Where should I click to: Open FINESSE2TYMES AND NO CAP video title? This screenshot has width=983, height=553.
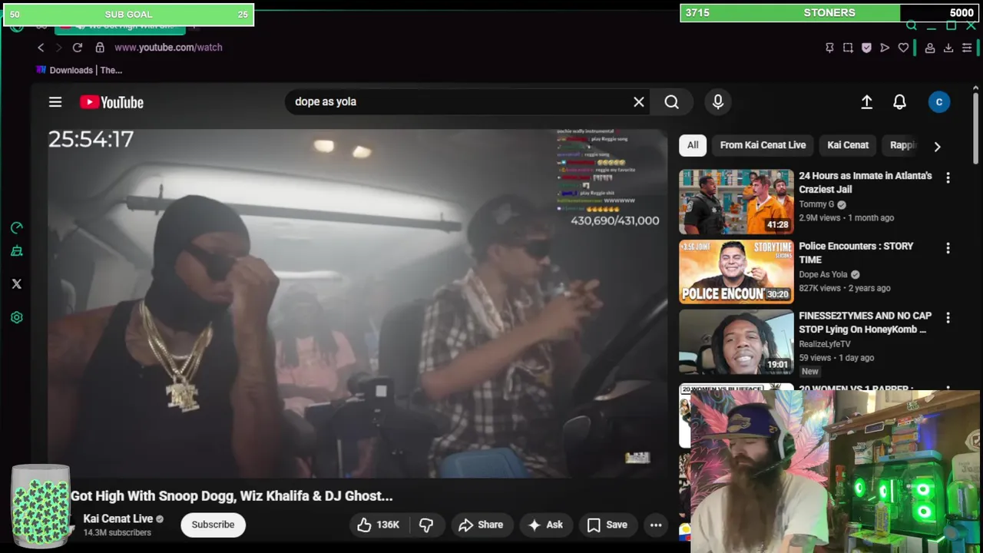[865, 323]
